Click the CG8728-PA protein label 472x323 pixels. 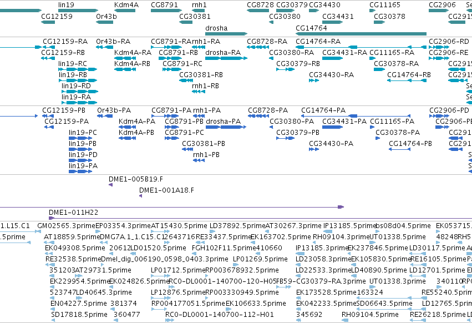click(267, 110)
